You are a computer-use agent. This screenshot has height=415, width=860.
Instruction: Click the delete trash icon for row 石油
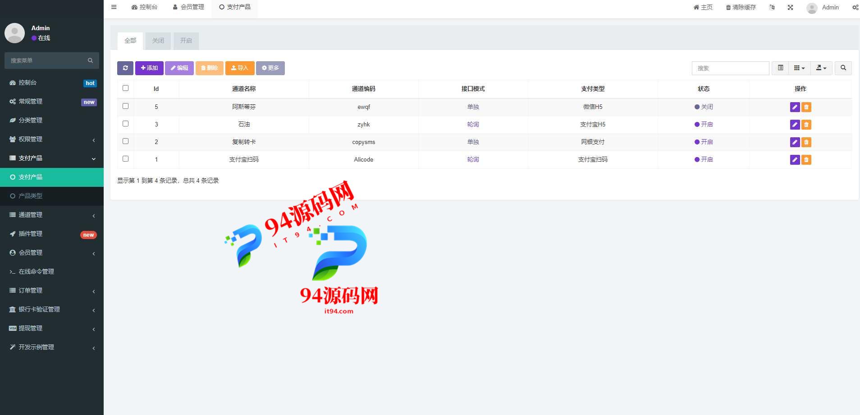click(806, 125)
